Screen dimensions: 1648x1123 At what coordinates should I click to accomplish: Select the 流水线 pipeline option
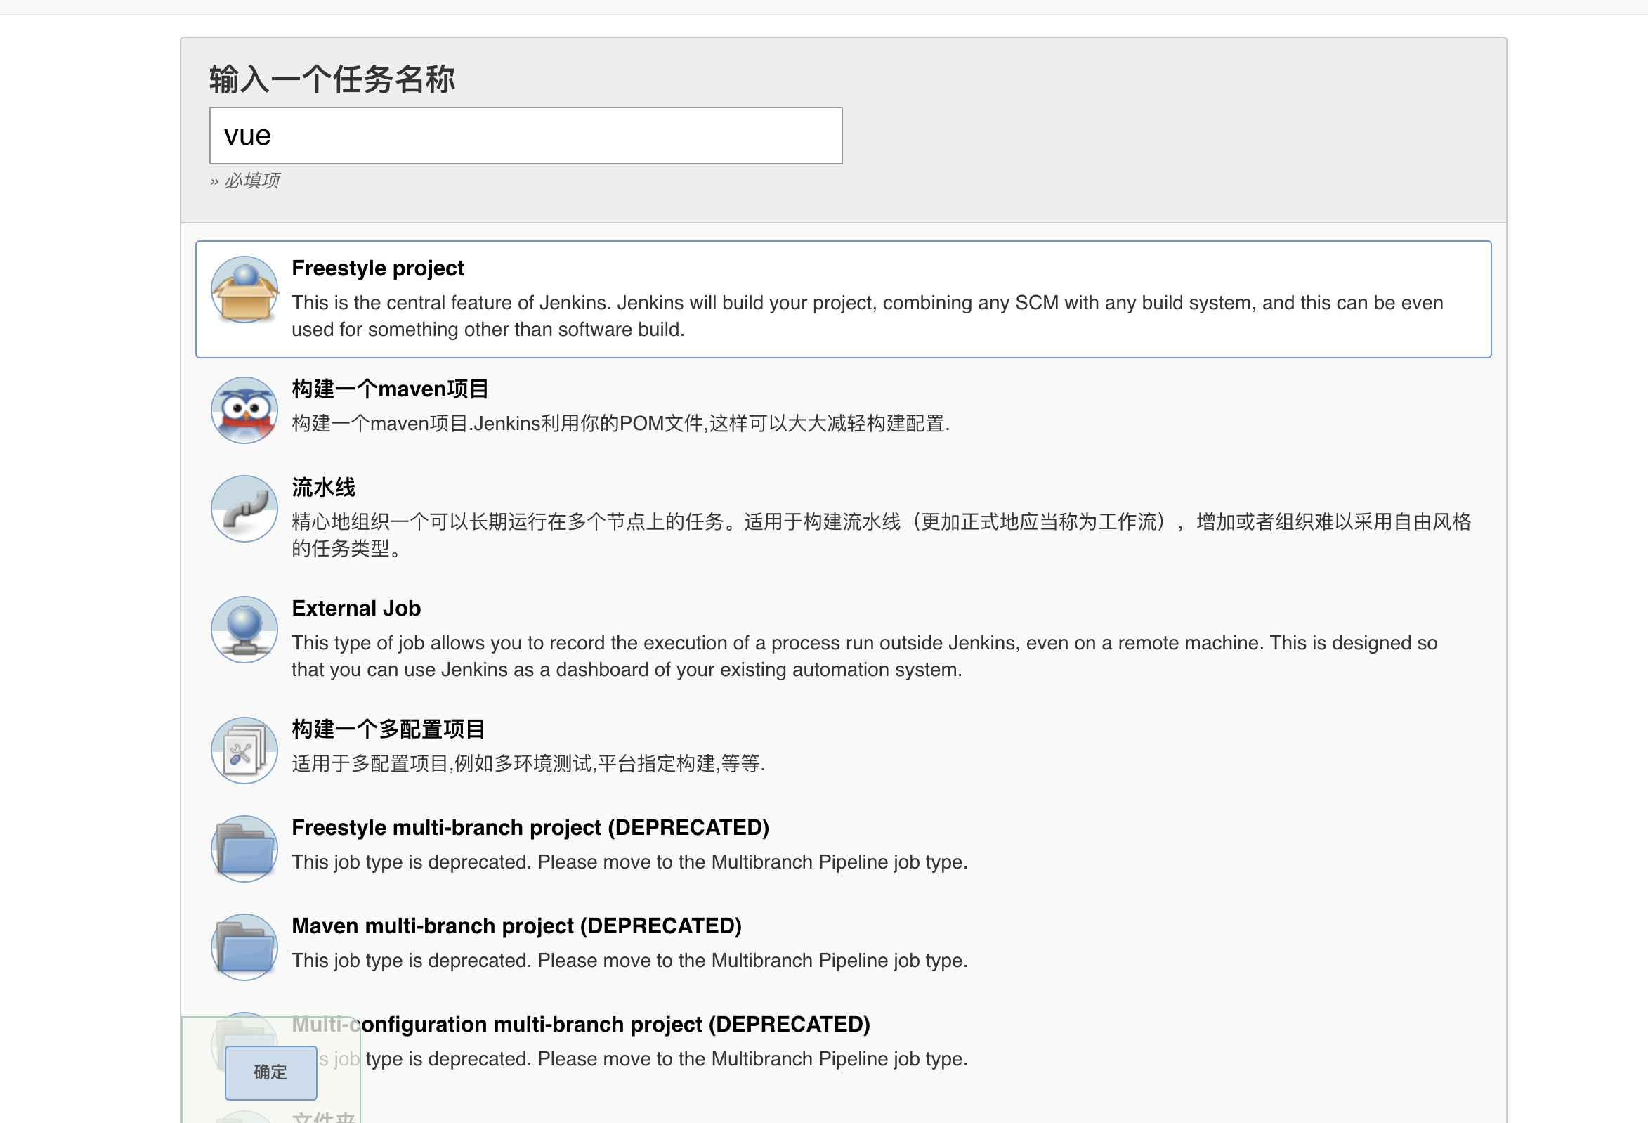pos(323,488)
